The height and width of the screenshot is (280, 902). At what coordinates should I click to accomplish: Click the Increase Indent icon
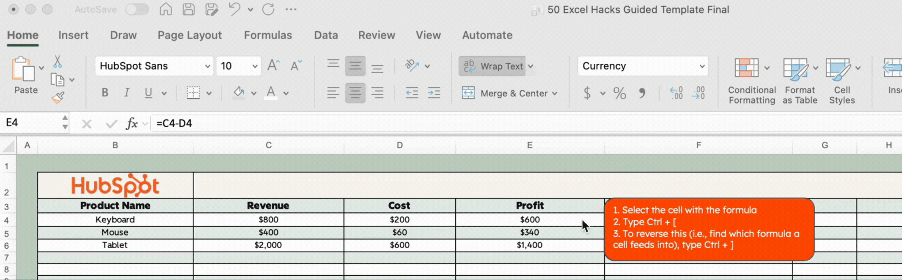click(434, 93)
